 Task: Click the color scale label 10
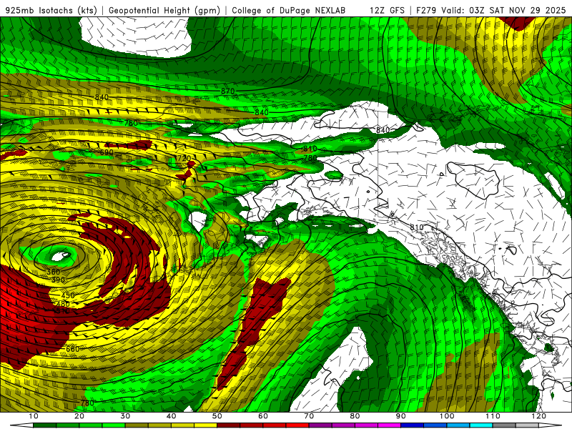click(33, 416)
